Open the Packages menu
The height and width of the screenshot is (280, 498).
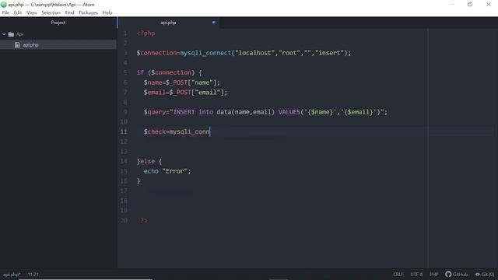coord(88,12)
